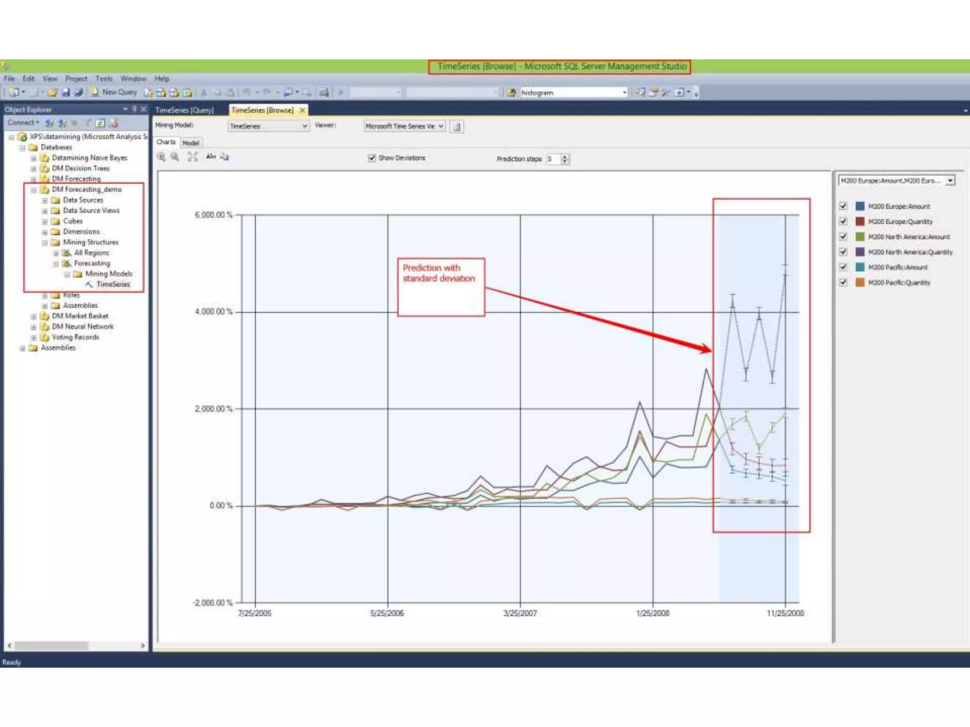Open the Viewer type dropdown

(440, 126)
